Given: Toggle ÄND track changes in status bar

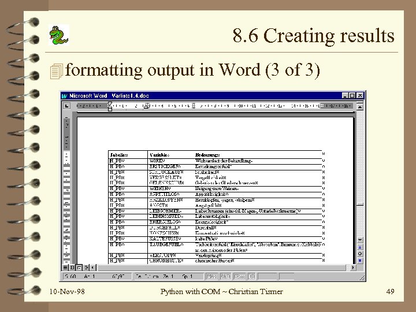Looking at the screenshot, I should coord(225,276).
